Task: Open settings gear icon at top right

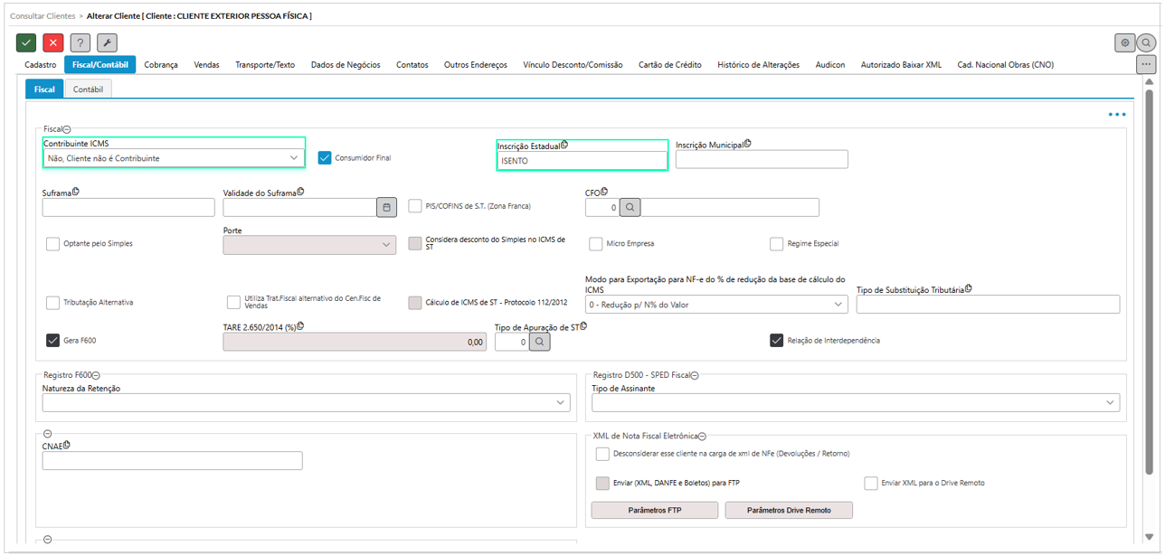Action: click(x=1125, y=42)
